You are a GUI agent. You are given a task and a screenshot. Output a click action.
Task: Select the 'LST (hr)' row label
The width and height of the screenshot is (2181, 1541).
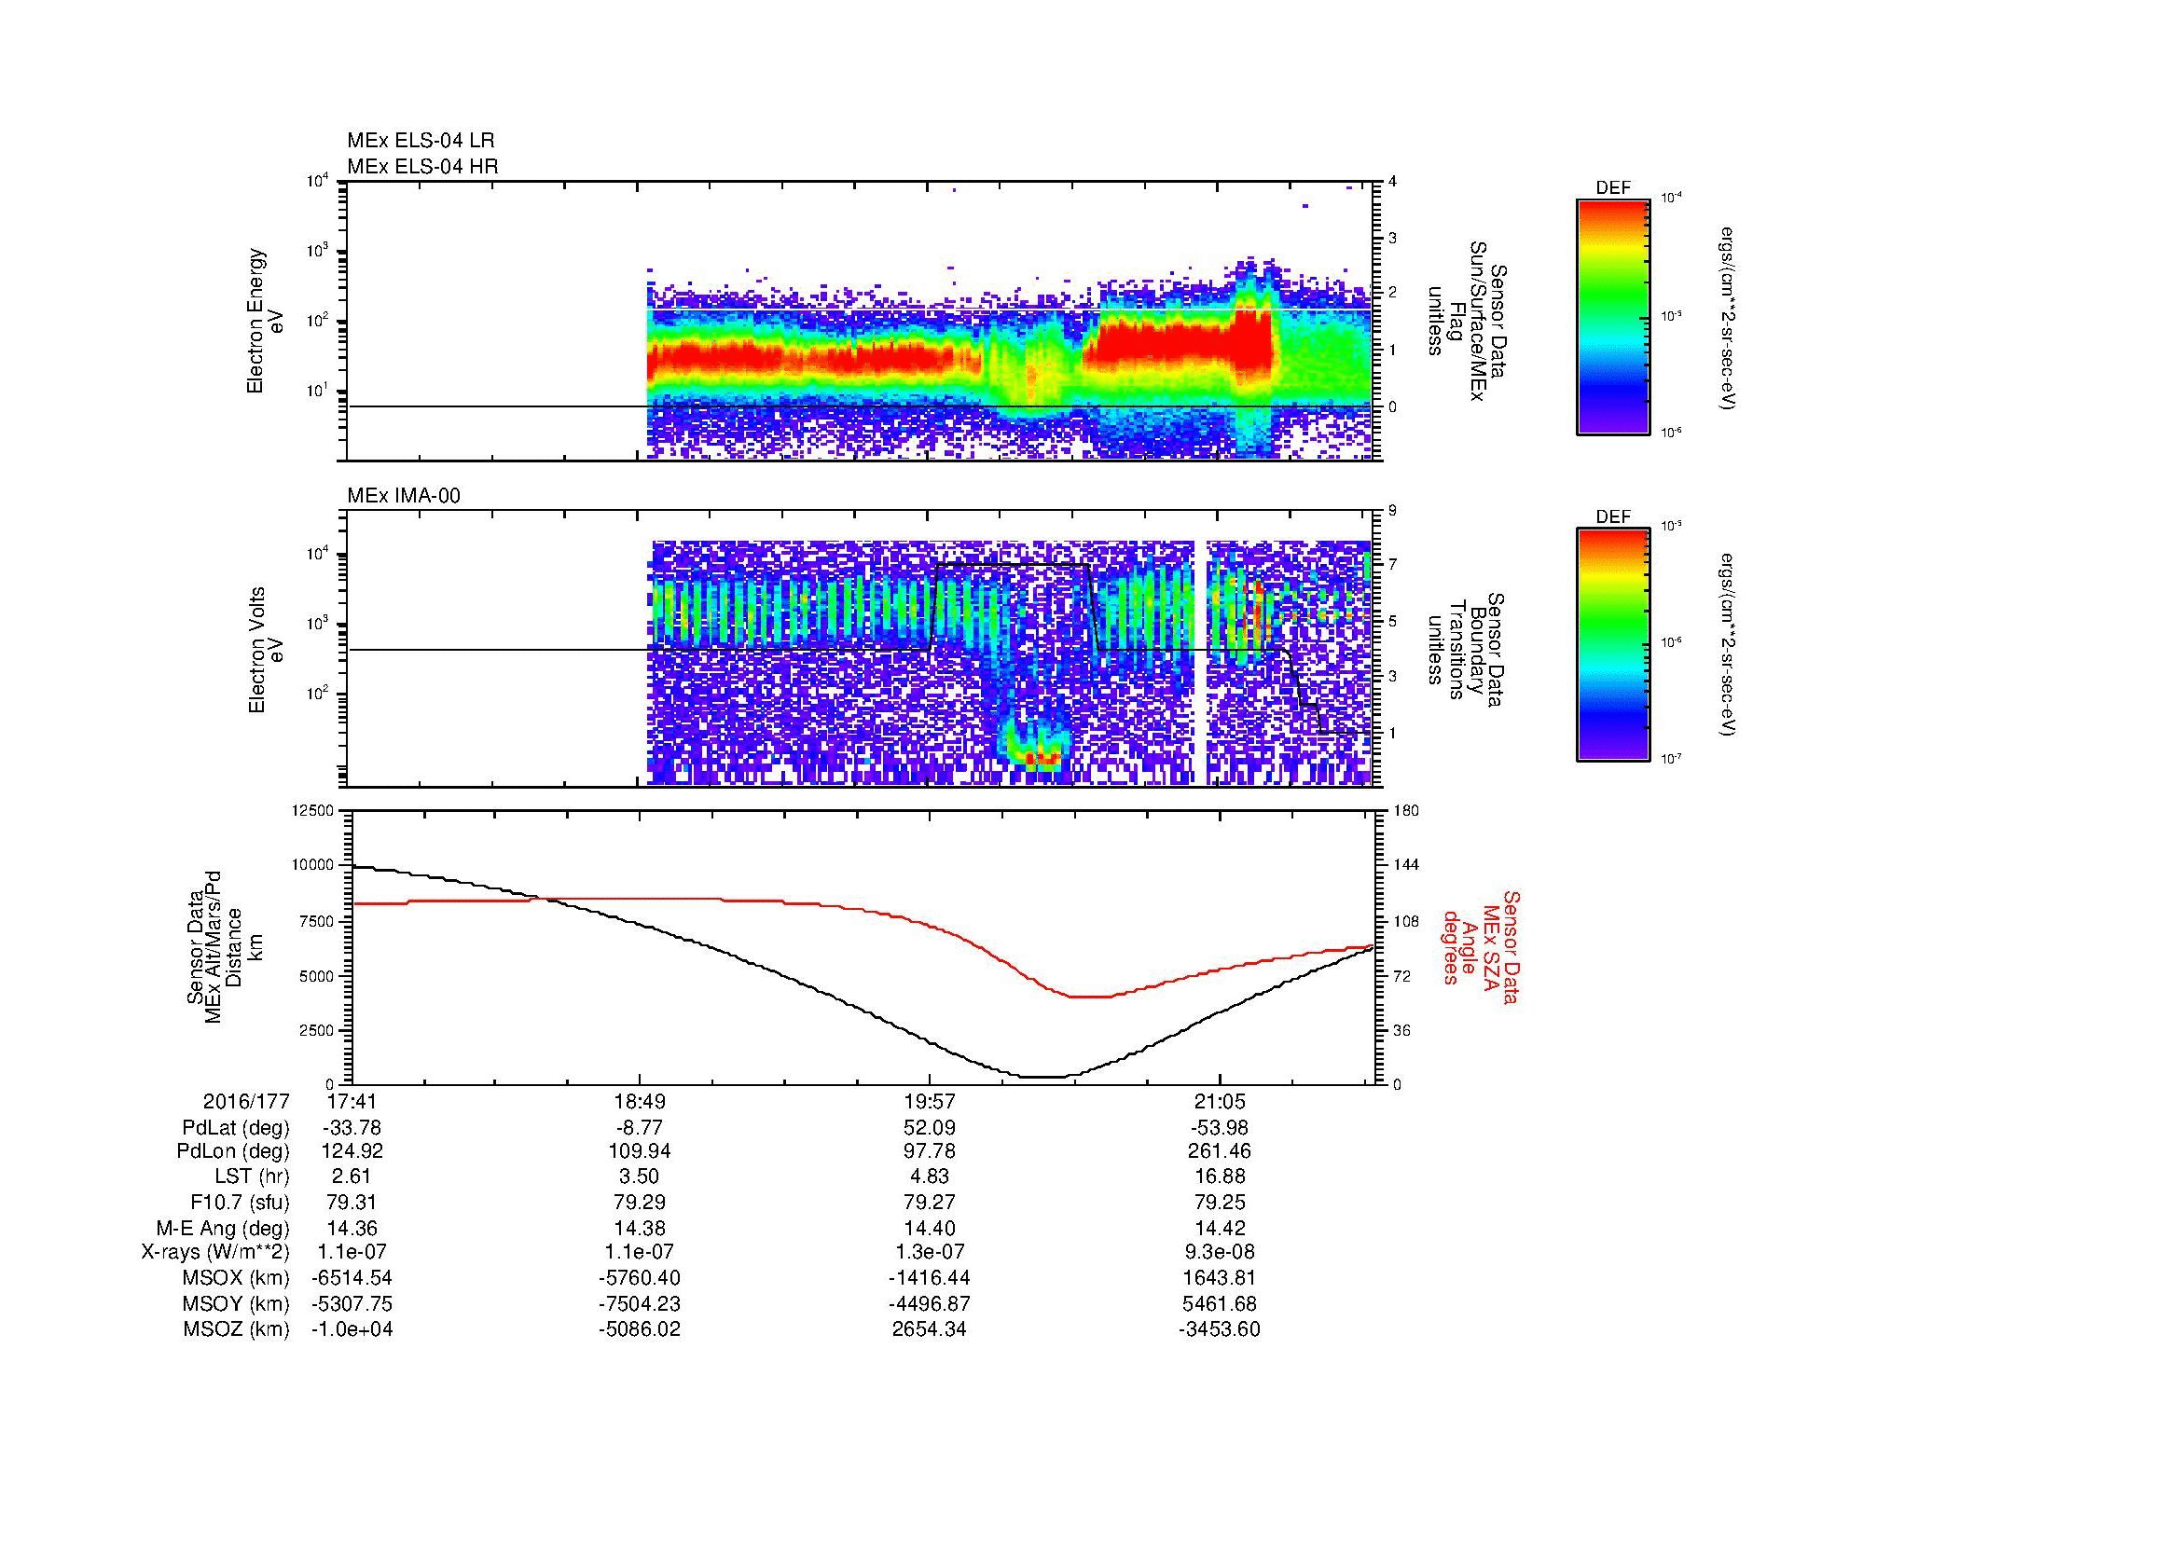pos(252,1177)
